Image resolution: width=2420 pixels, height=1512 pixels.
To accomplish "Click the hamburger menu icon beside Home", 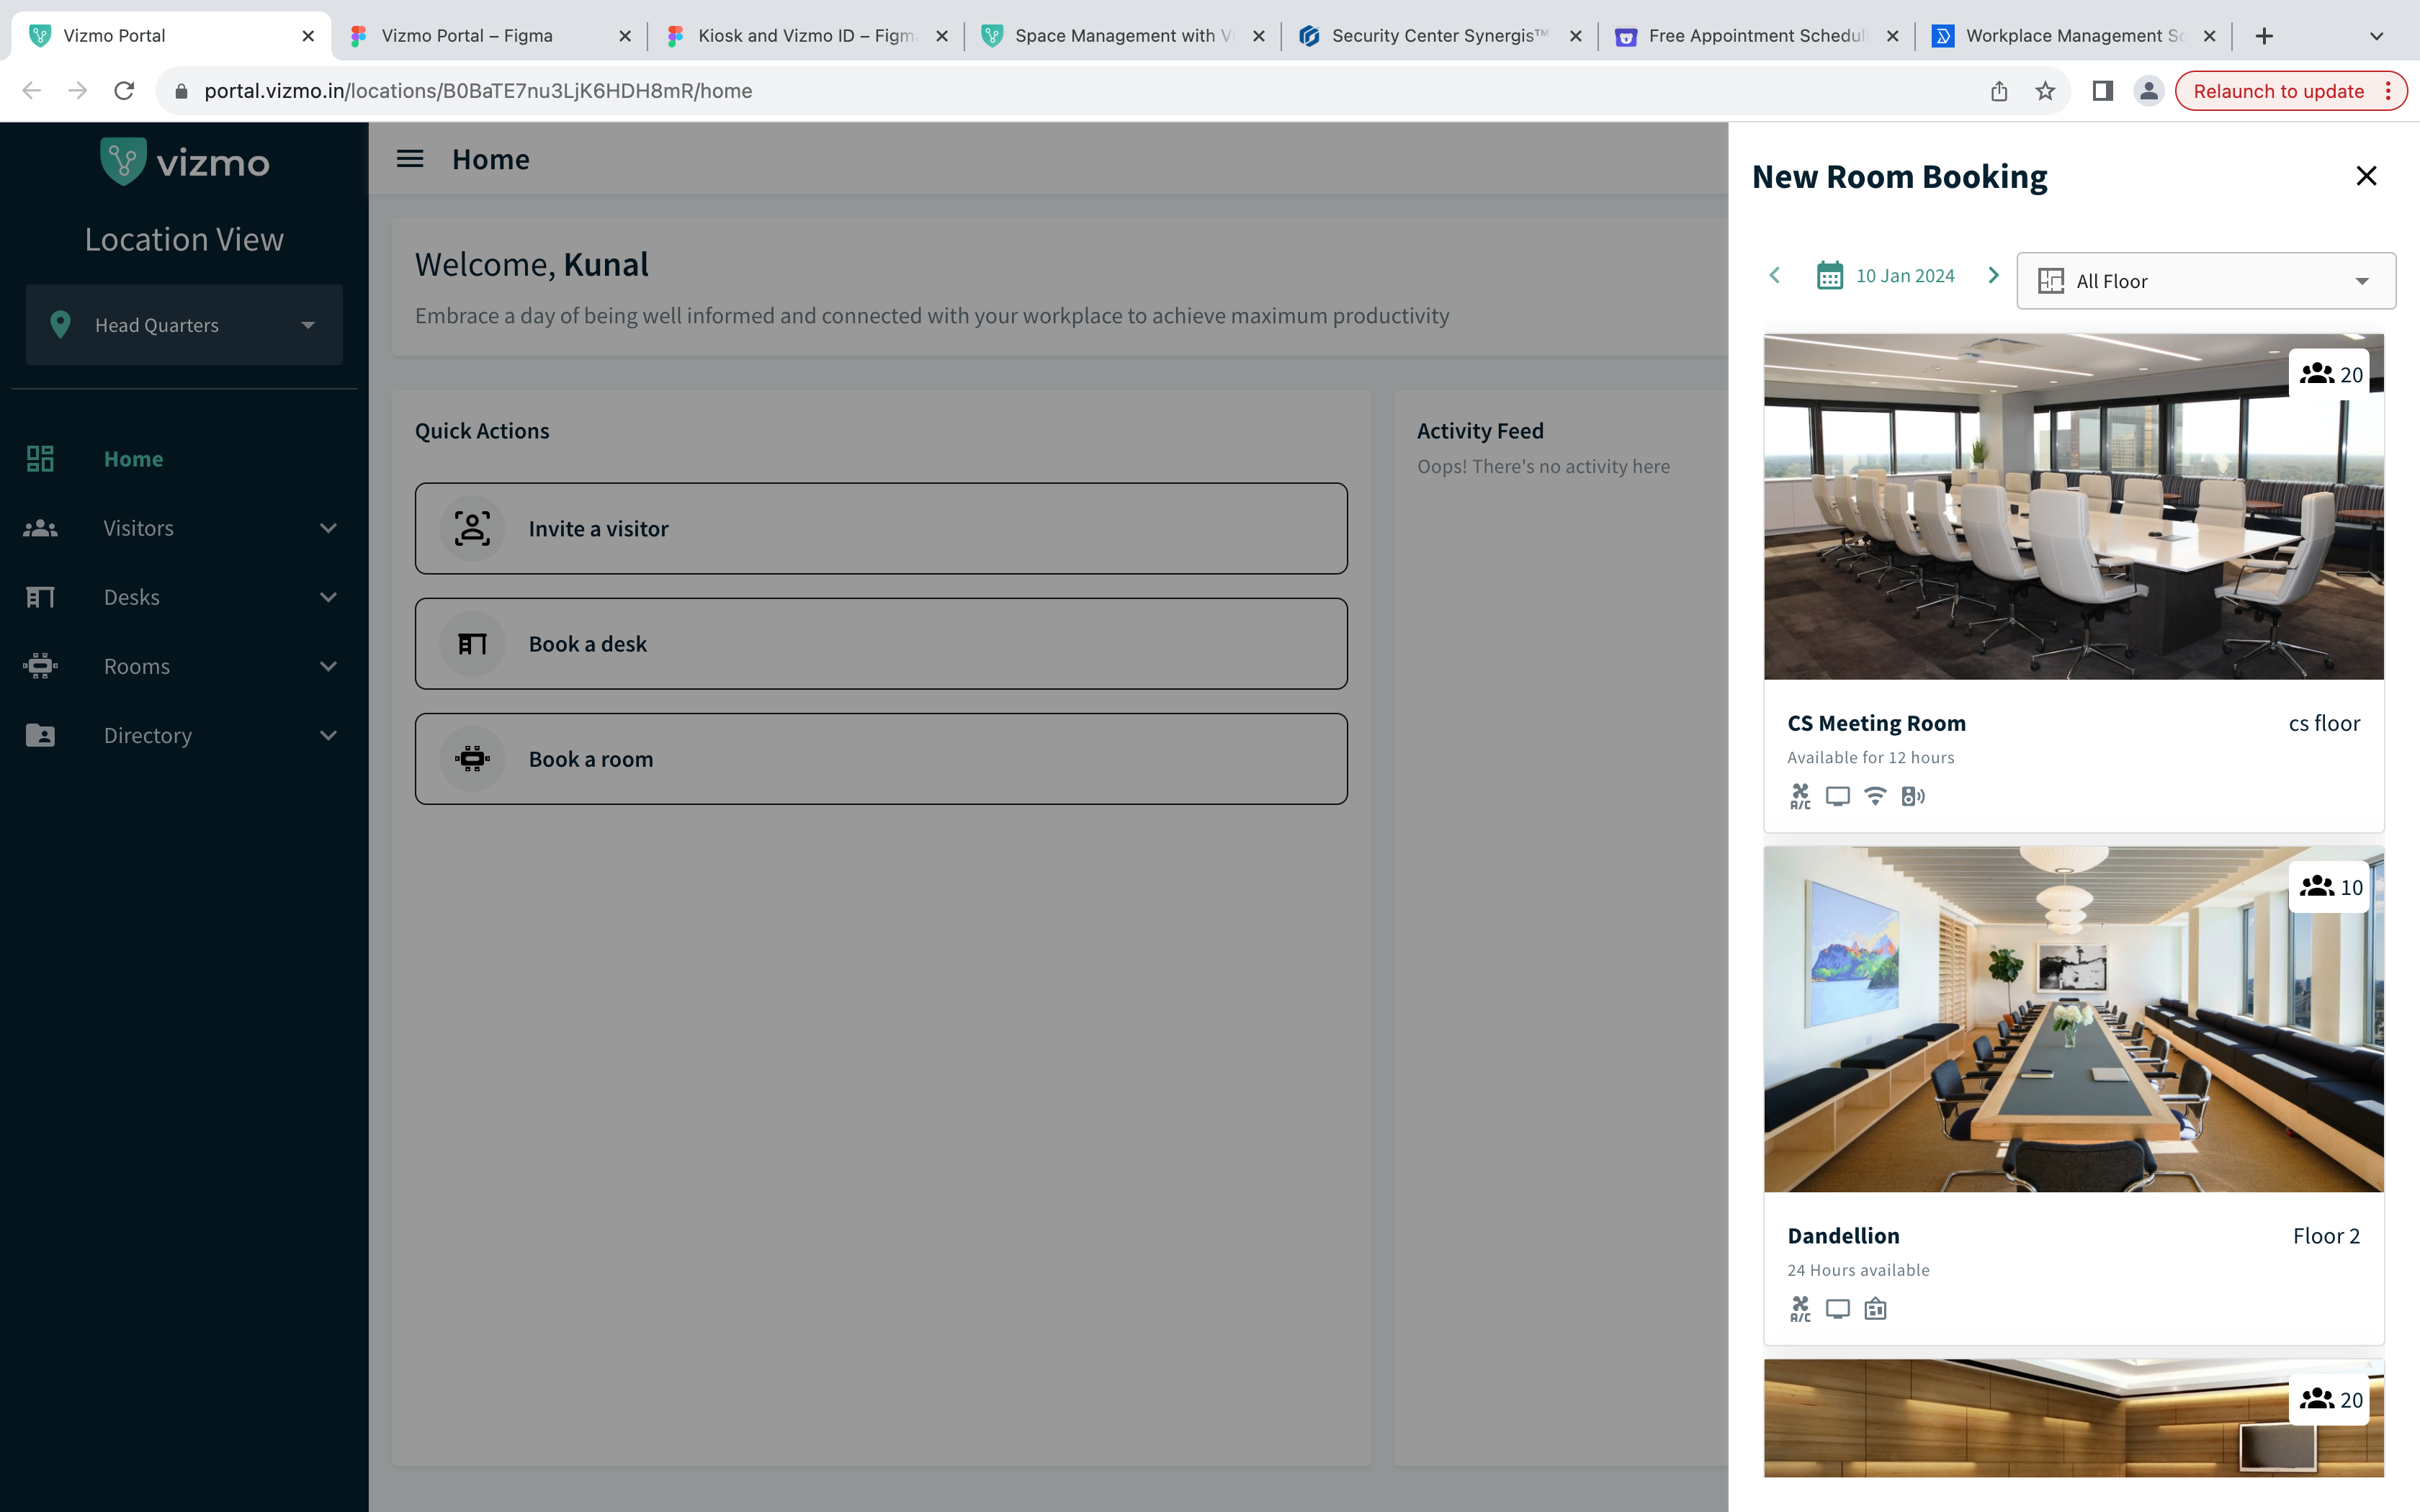I will click(x=410, y=159).
